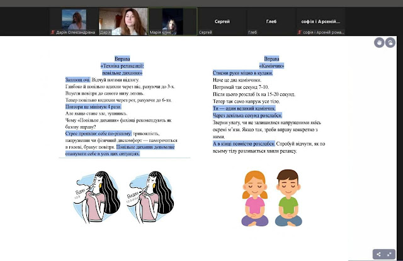Click the line «Повтори це мінімум 4 рази.»
This screenshot has height=261, width=403.
click(93, 107)
